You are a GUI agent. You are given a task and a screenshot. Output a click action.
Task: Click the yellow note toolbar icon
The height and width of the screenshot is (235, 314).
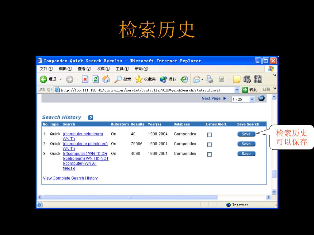pyautogui.click(x=236, y=79)
